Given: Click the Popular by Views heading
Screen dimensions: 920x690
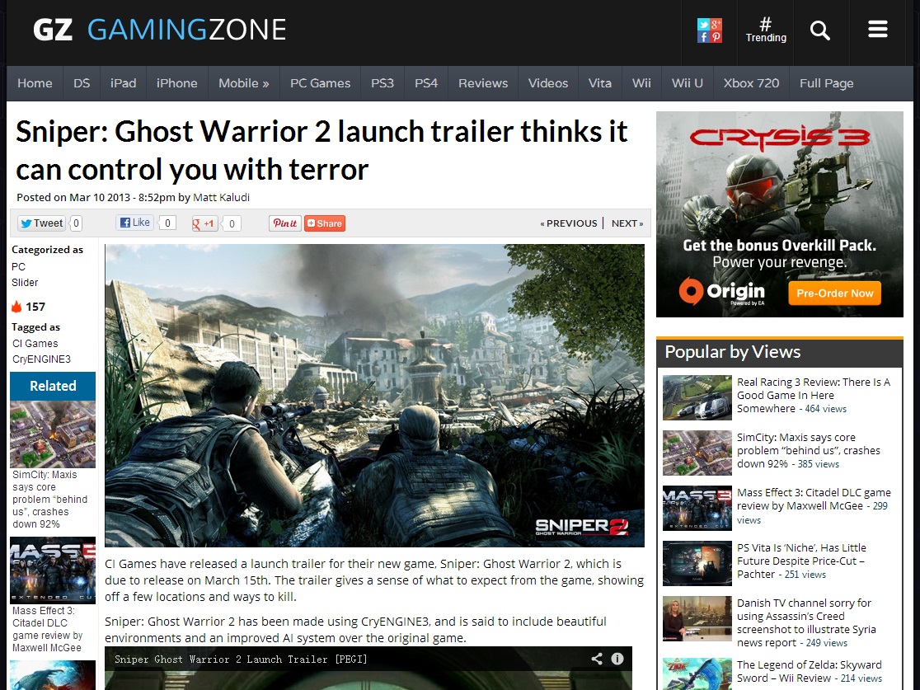Looking at the screenshot, I should [732, 351].
